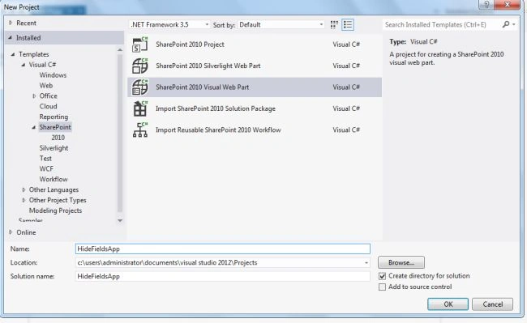Select the Silverlight template category

click(54, 148)
